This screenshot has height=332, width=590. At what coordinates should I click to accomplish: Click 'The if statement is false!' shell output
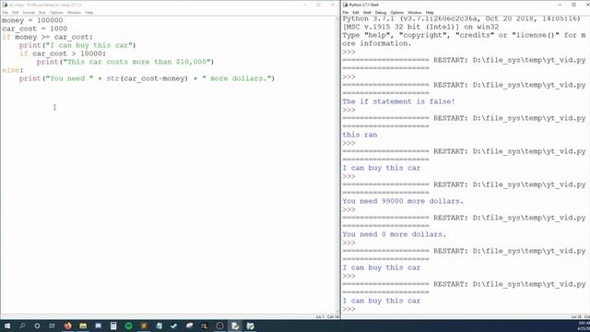(399, 101)
